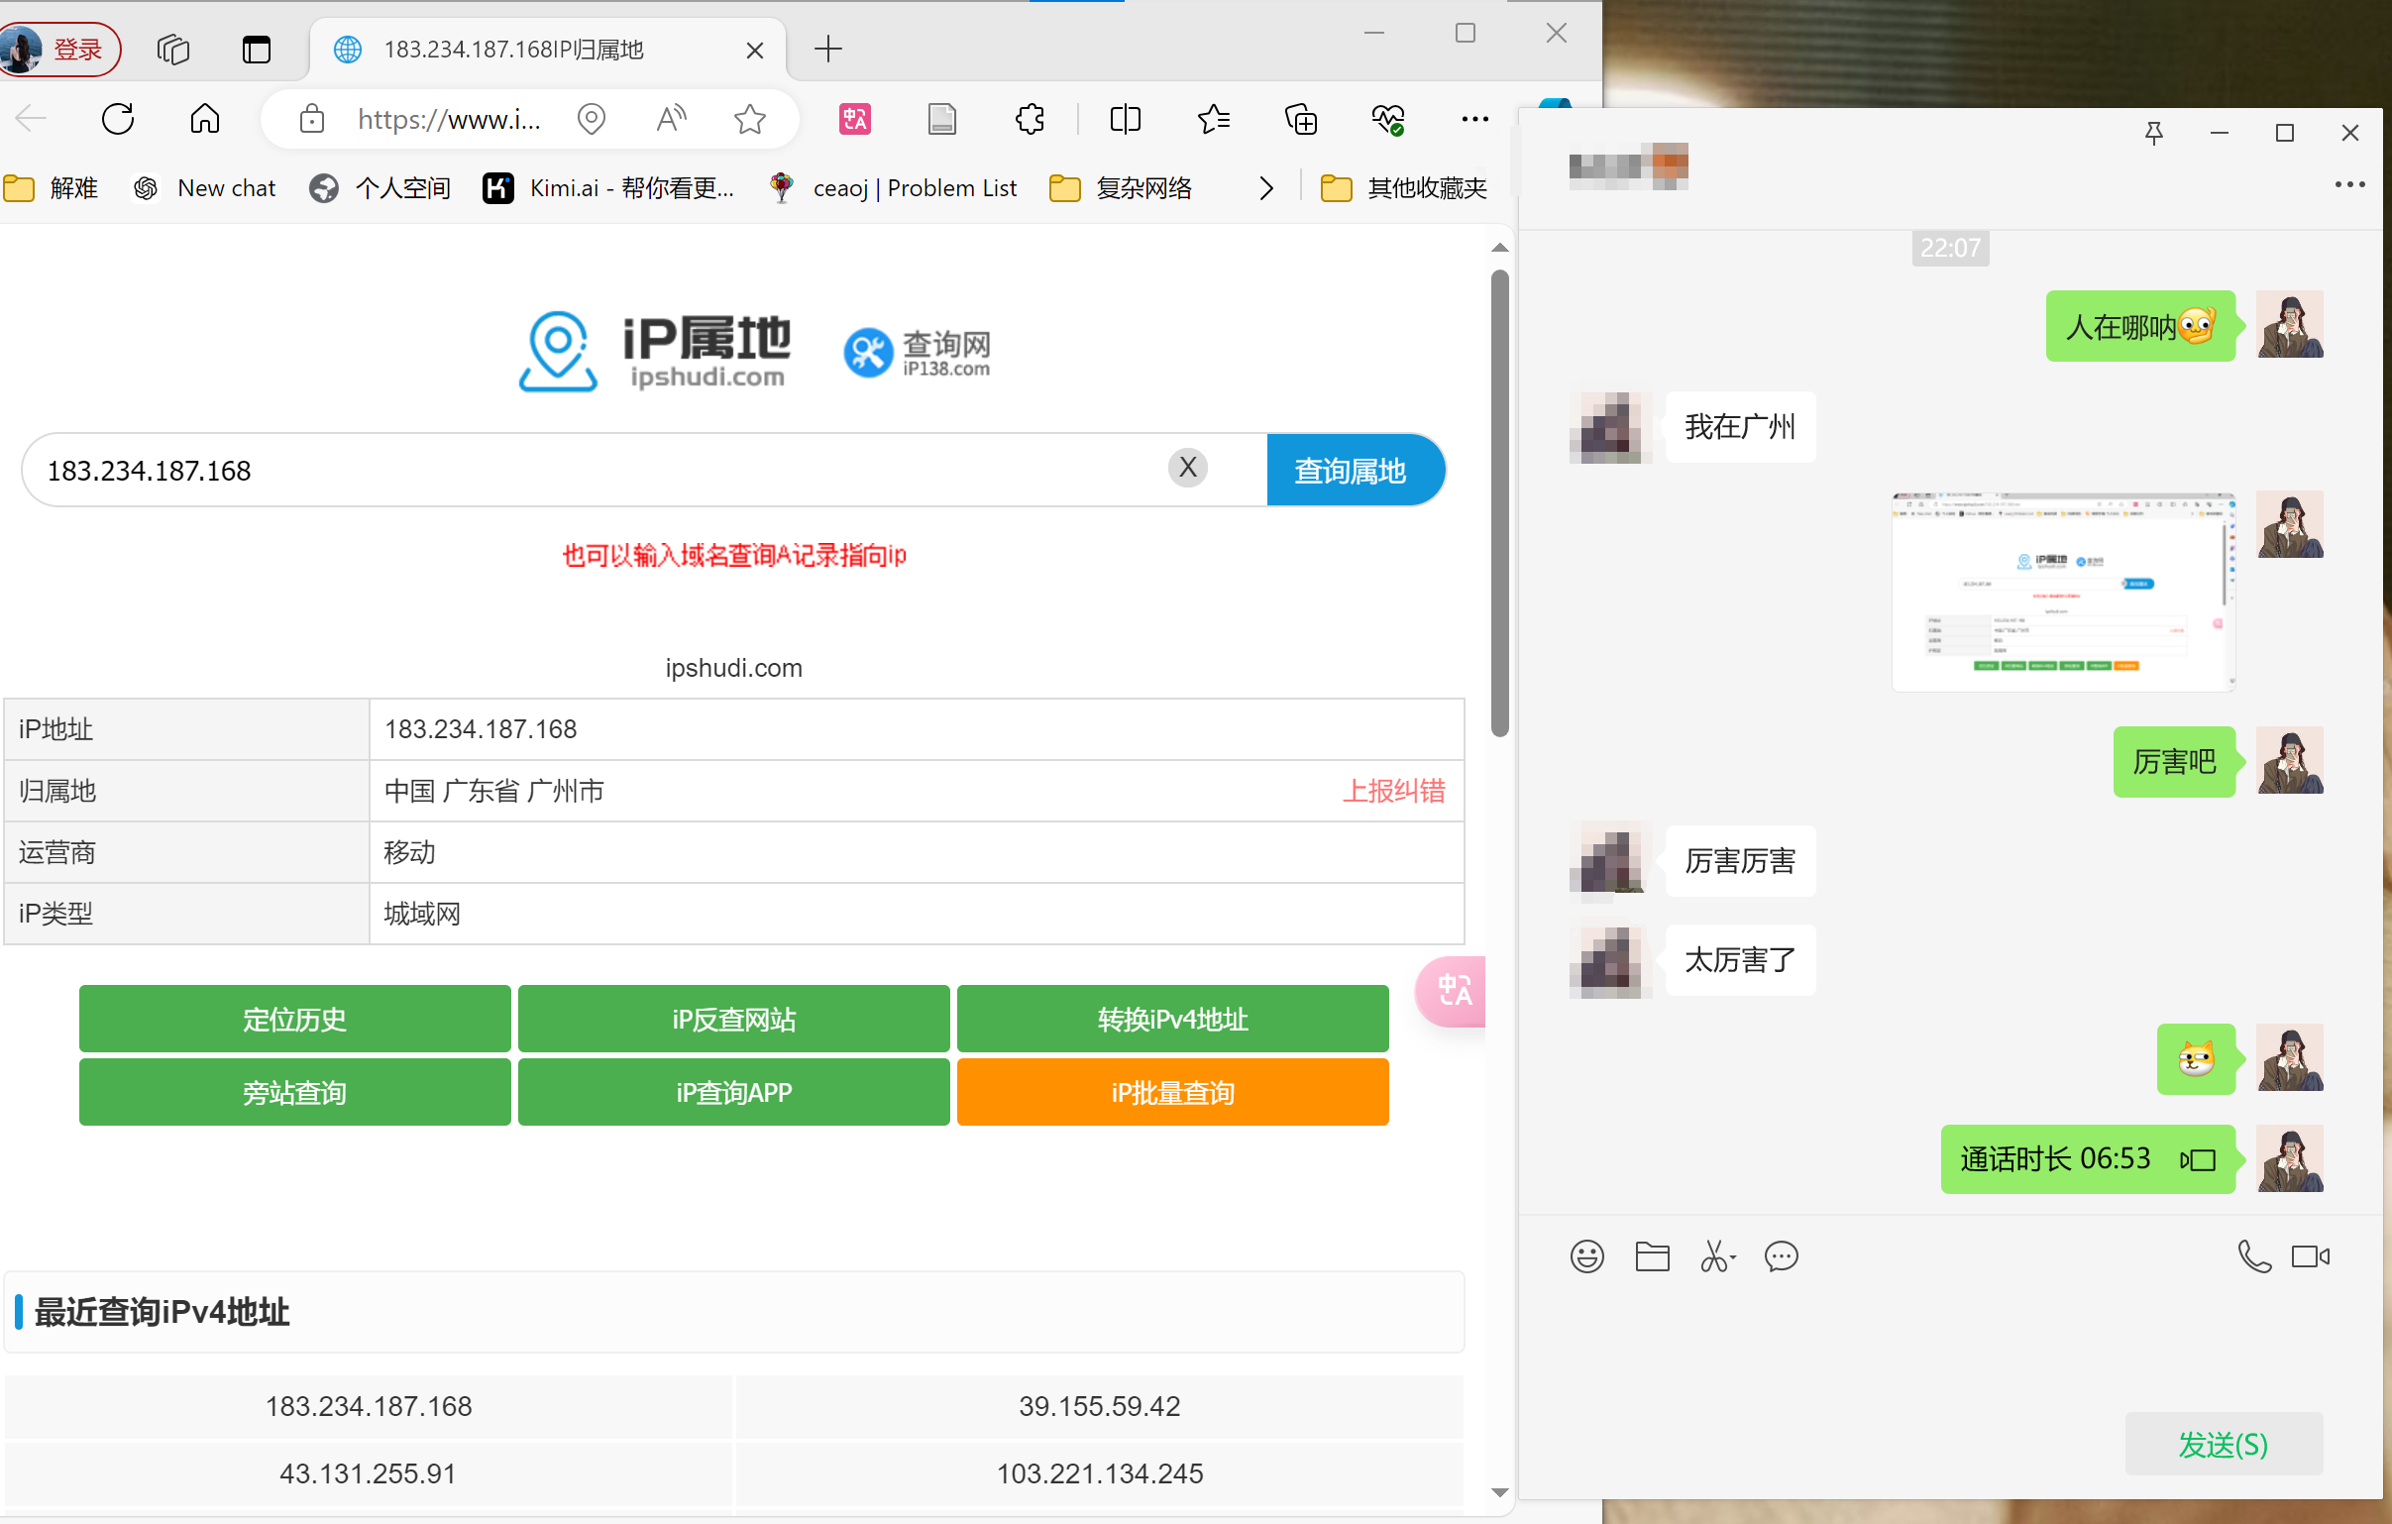Start a voice call in chat
2392x1524 pixels.
pyautogui.click(x=2253, y=1256)
